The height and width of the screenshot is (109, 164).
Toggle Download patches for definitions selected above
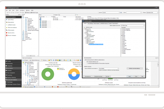click(85, 60)
